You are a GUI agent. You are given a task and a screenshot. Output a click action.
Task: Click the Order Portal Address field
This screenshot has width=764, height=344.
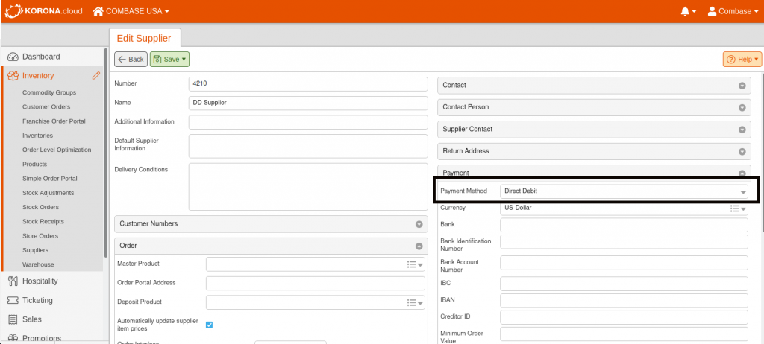[316, 283]
